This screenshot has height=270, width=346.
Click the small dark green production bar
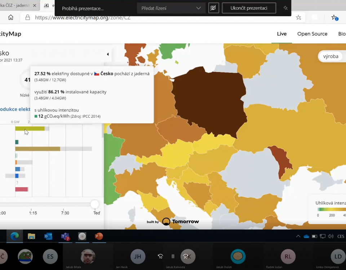pos(17,142)
